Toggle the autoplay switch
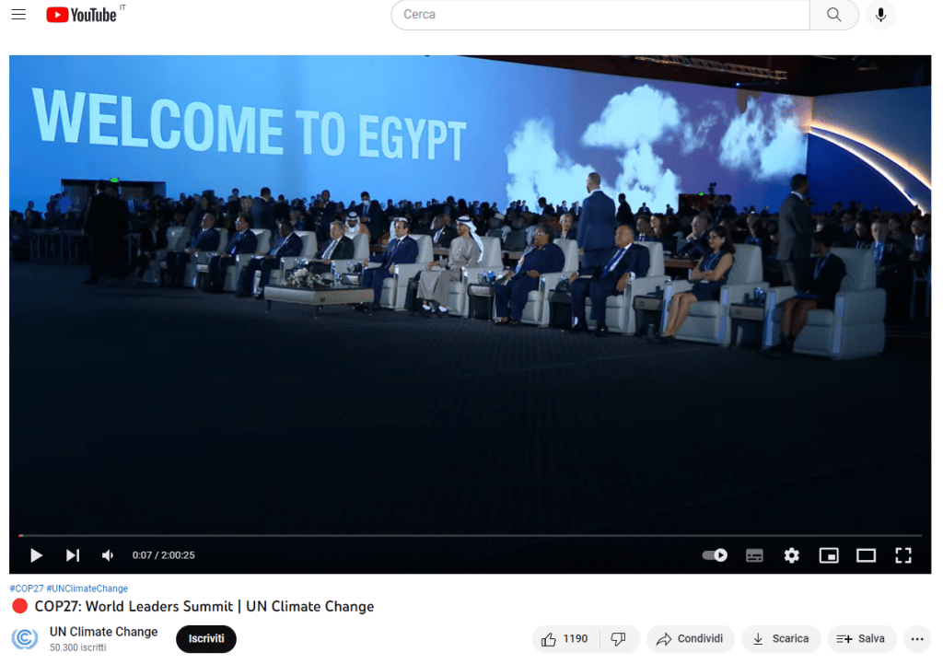This screenshot has width=943, height=664. click(715, 555)
